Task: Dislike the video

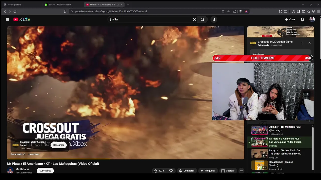Action: pyautogui.click(x=171, y=171)
